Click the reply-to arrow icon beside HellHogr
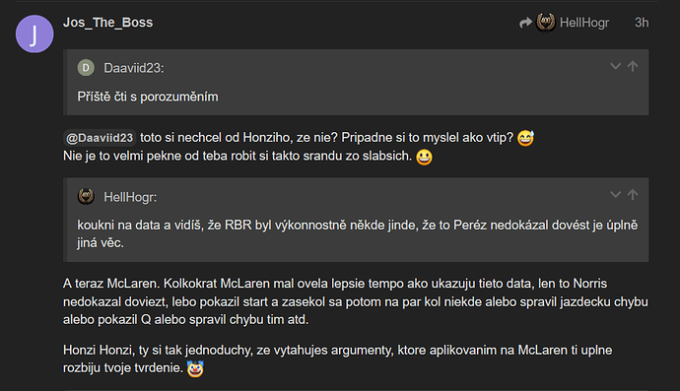The height and width of the screenshot is (391, 680). 525,23
